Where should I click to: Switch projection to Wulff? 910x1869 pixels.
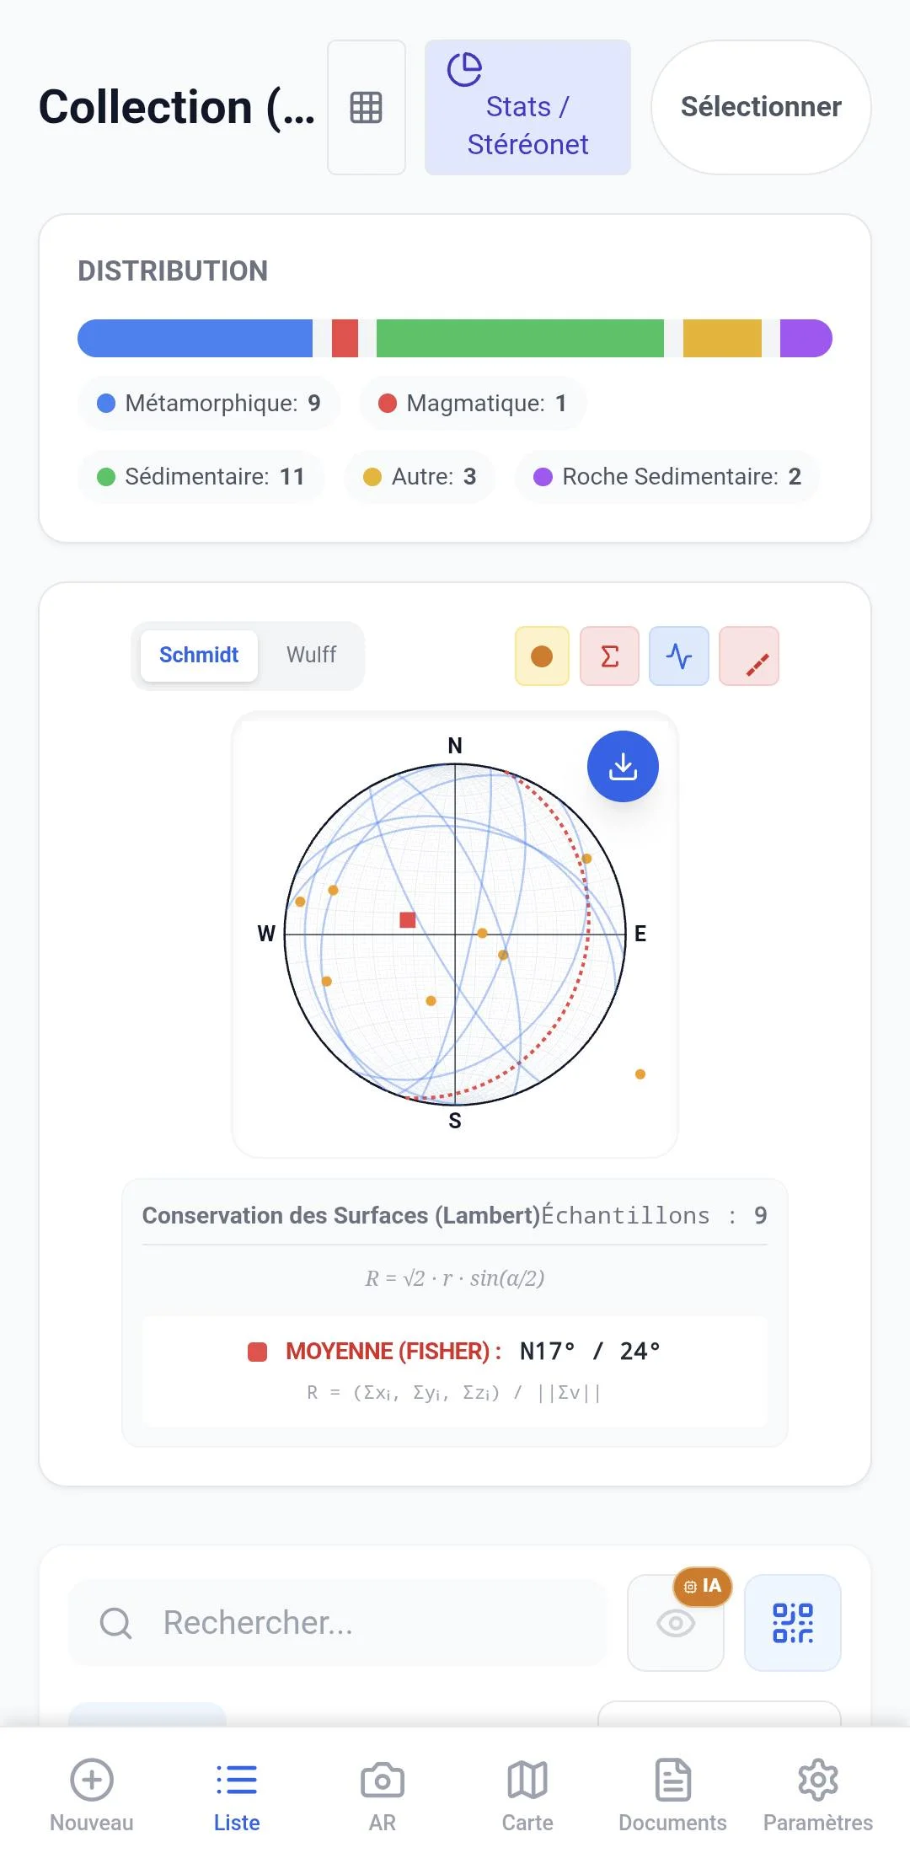coord(312,656)
